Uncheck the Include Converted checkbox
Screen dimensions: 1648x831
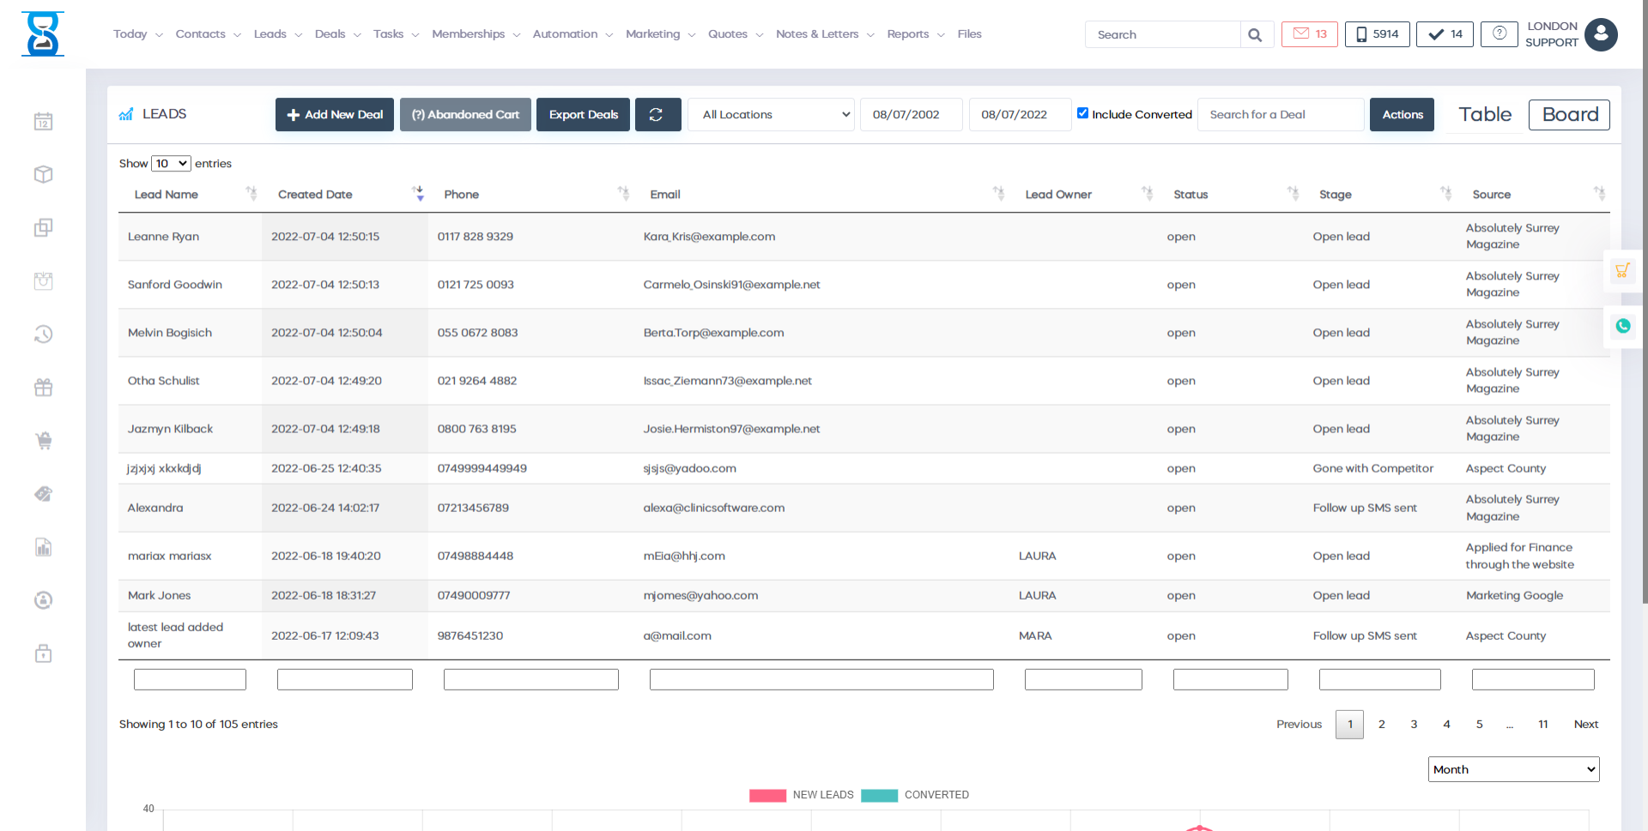click(x=1082, y=113)
